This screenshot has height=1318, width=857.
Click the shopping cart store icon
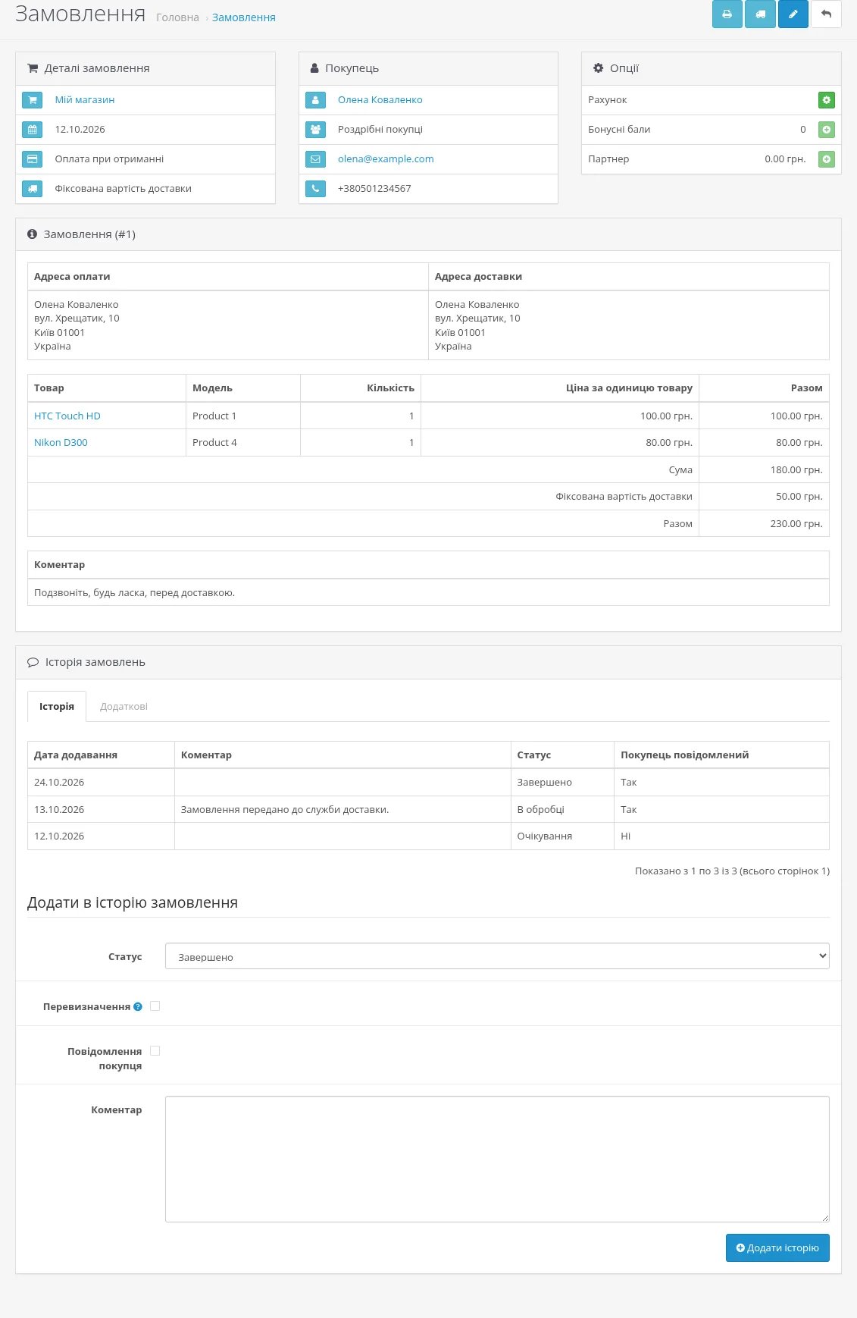click(32, 100)
